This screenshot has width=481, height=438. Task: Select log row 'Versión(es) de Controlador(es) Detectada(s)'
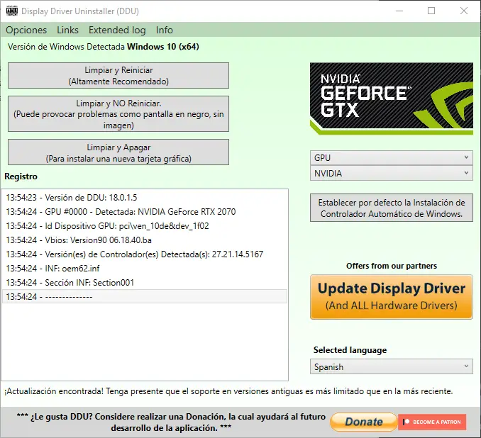[x=145, y=254]
